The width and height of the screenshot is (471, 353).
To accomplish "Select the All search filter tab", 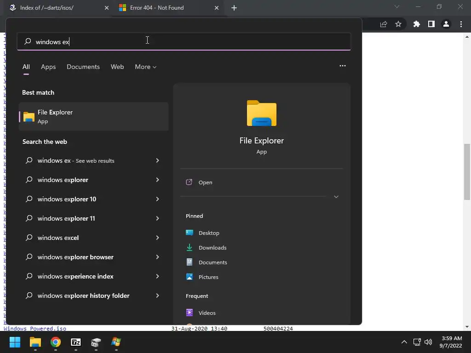I will point(26,67).
